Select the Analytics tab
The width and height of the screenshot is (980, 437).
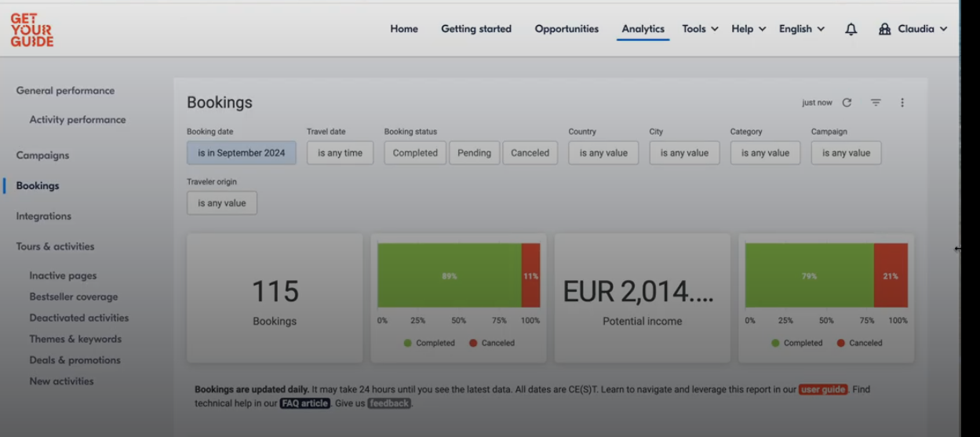point(643,29)
